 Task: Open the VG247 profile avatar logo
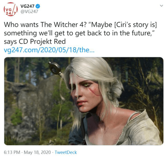tap(11, 9)
